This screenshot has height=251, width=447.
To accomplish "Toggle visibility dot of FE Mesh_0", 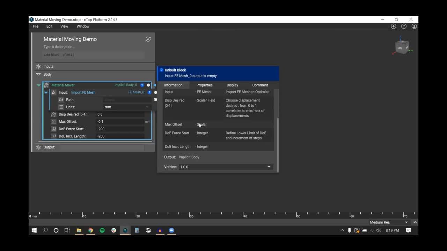I will [x=156, y=92].
